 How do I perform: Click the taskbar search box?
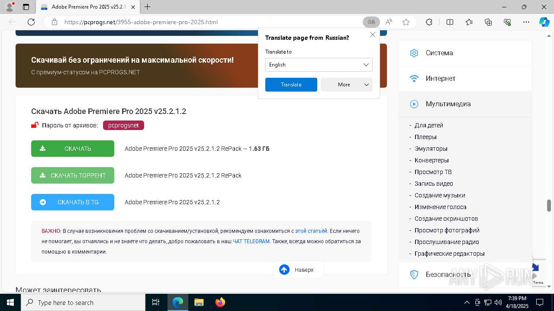point(83,302)
